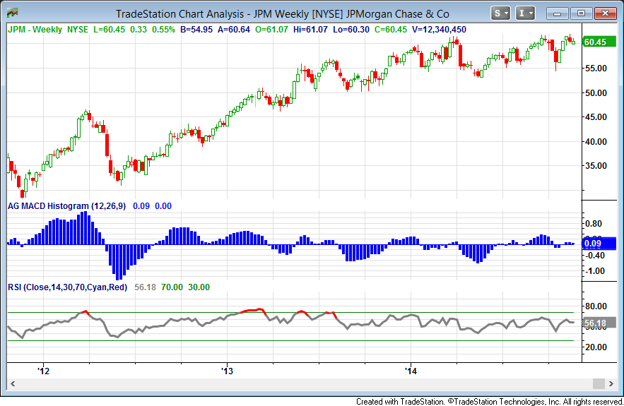Screen dimensions: 624x406
Task: Click the L=60.45 last price value
Action: point(109,30)
